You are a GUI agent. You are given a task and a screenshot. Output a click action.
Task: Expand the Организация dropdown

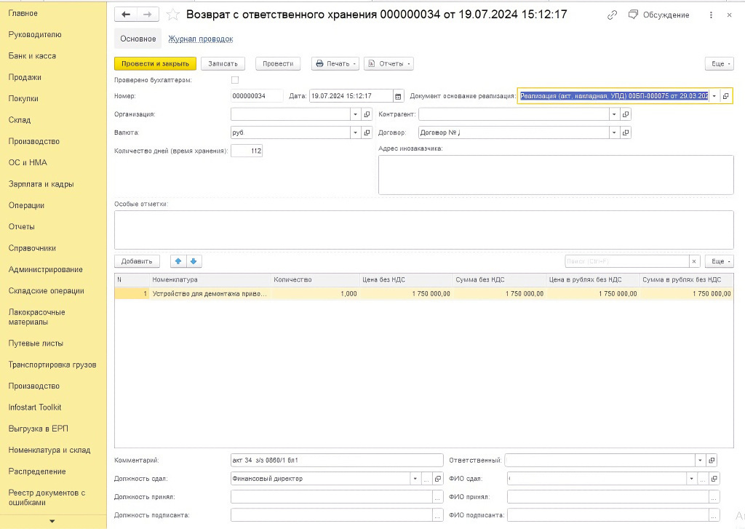point(355,114)
